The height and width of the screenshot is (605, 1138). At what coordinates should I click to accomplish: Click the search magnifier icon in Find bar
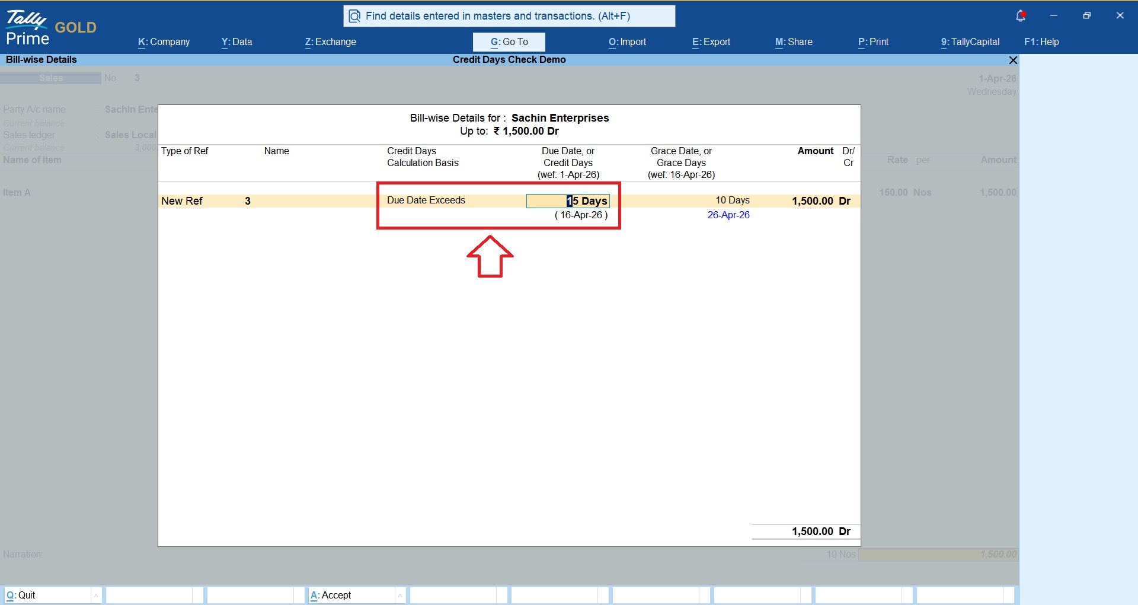354,16
